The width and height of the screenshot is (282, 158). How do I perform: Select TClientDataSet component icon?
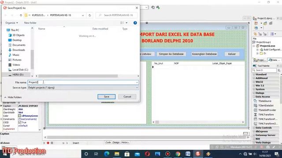(x=255, y=105)
